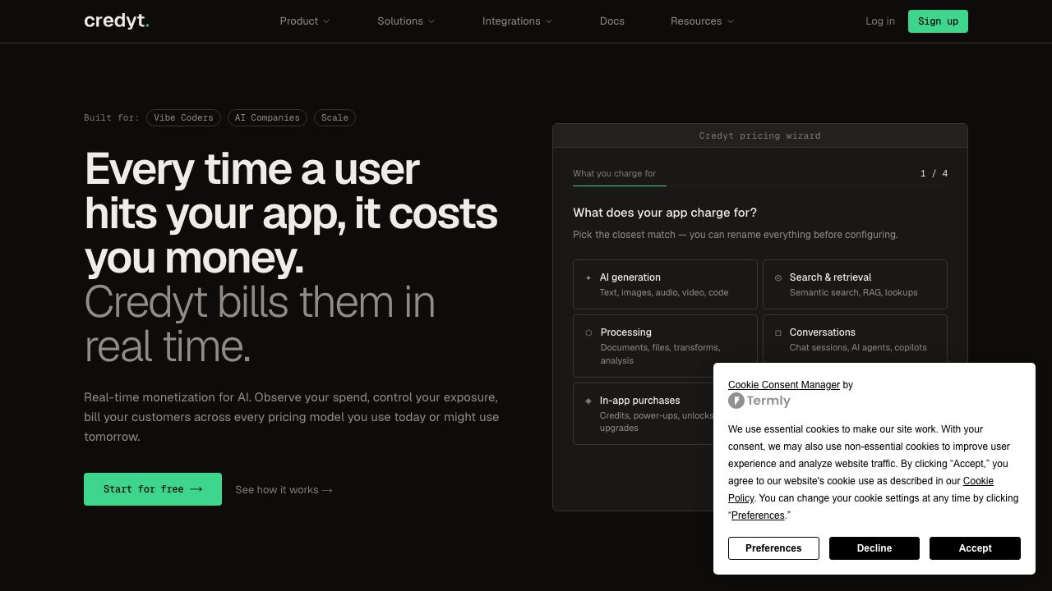Click 'What does your app charge for?' heading
Viewport: 1052px width, 591px height.
coord(665,213)
